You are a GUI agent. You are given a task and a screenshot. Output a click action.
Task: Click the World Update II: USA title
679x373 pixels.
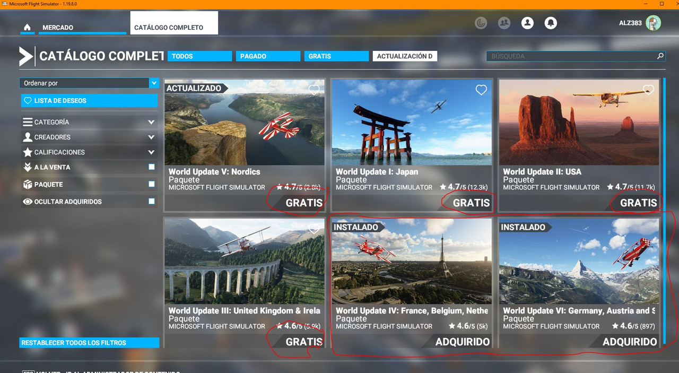[542, 171]
